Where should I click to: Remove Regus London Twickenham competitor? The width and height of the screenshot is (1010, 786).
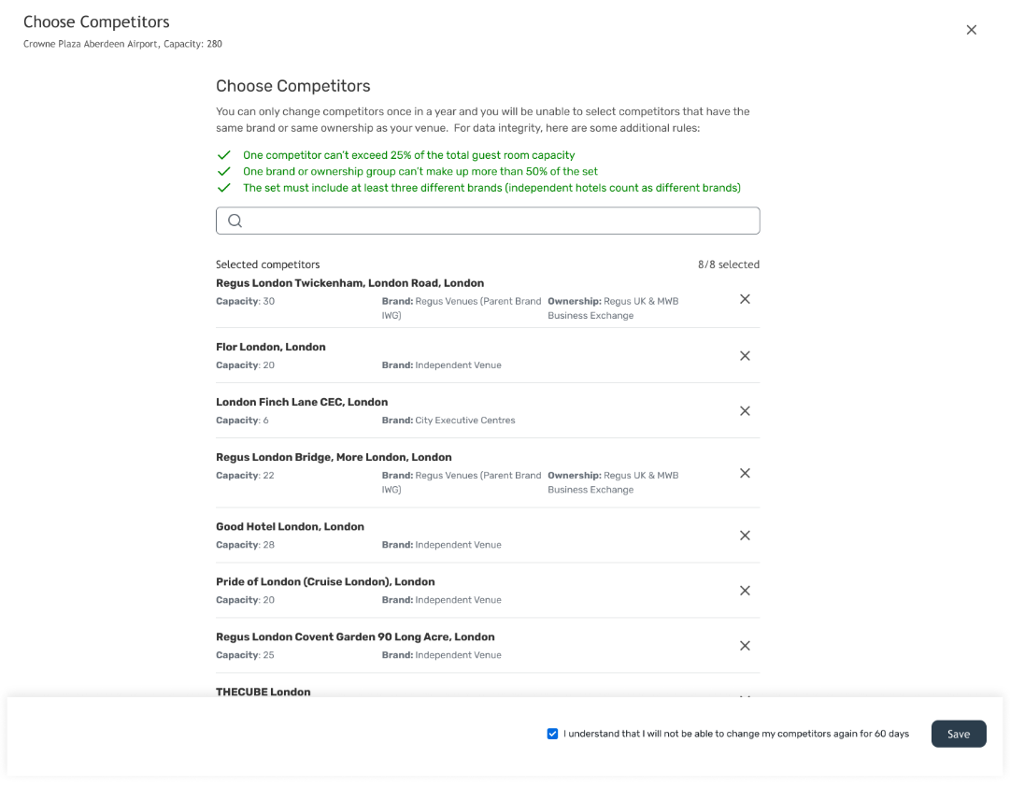tap(745, 299)
